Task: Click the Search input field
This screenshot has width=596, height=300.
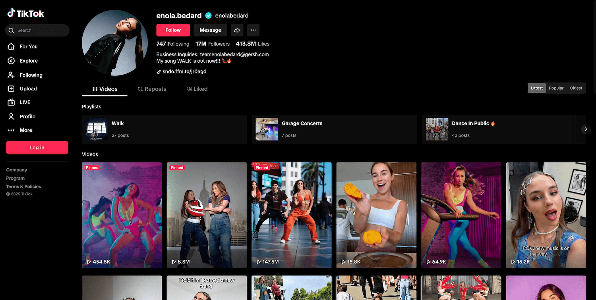Action: (x=40, y=31)
